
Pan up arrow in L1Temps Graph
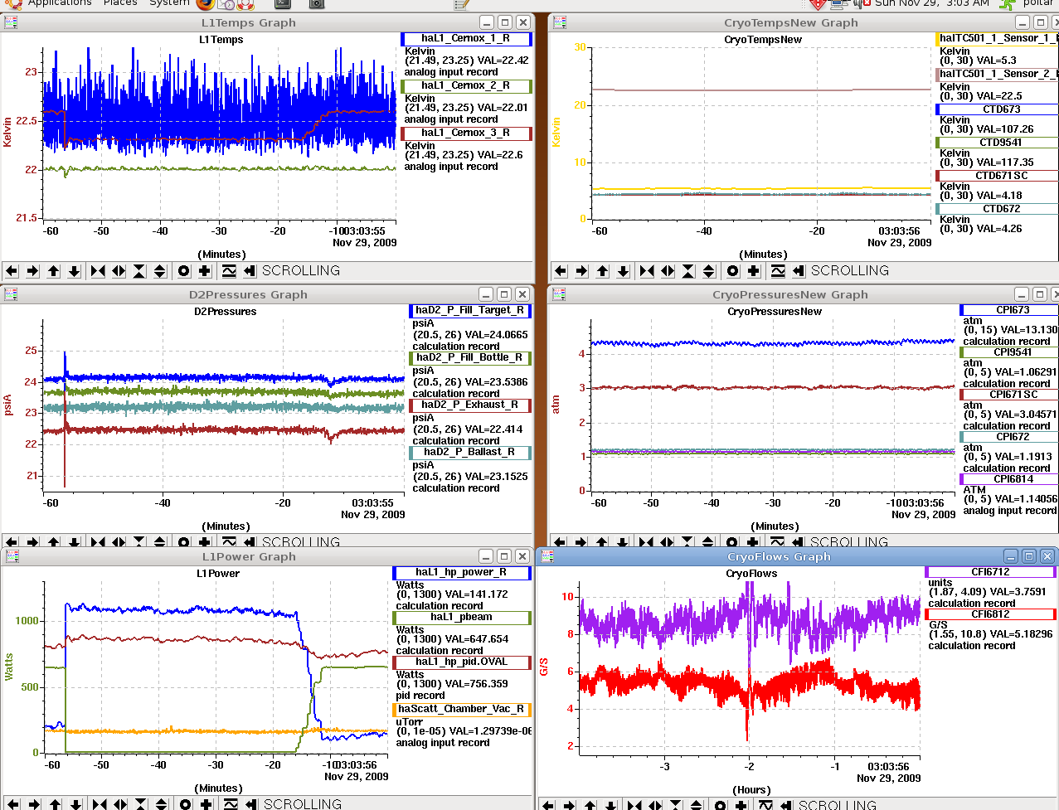point(54,271)
